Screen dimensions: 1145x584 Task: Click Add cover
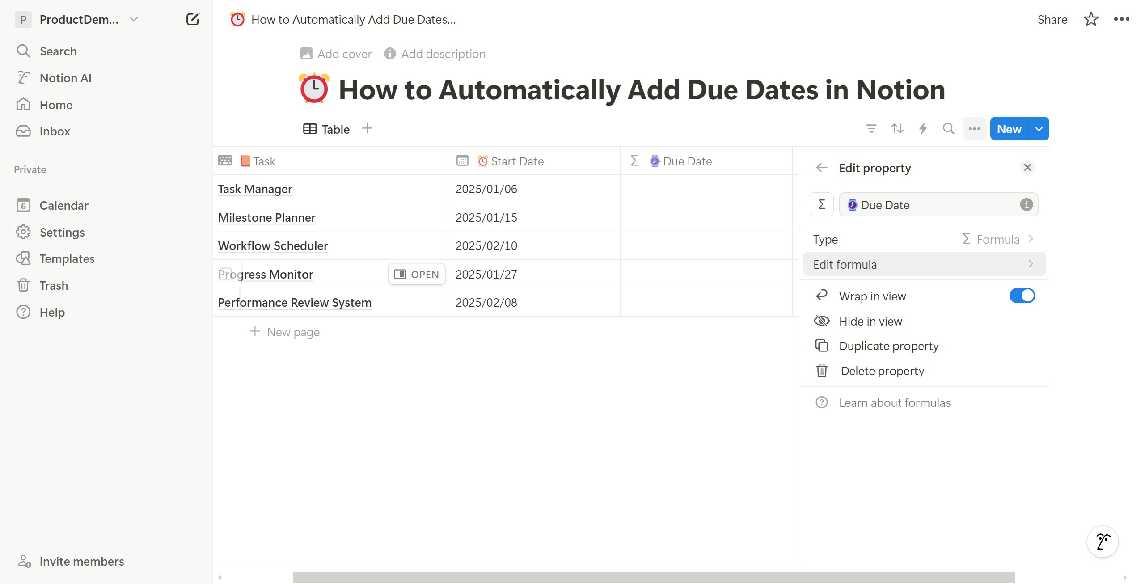pyautogui.click(x=336, y=54)
